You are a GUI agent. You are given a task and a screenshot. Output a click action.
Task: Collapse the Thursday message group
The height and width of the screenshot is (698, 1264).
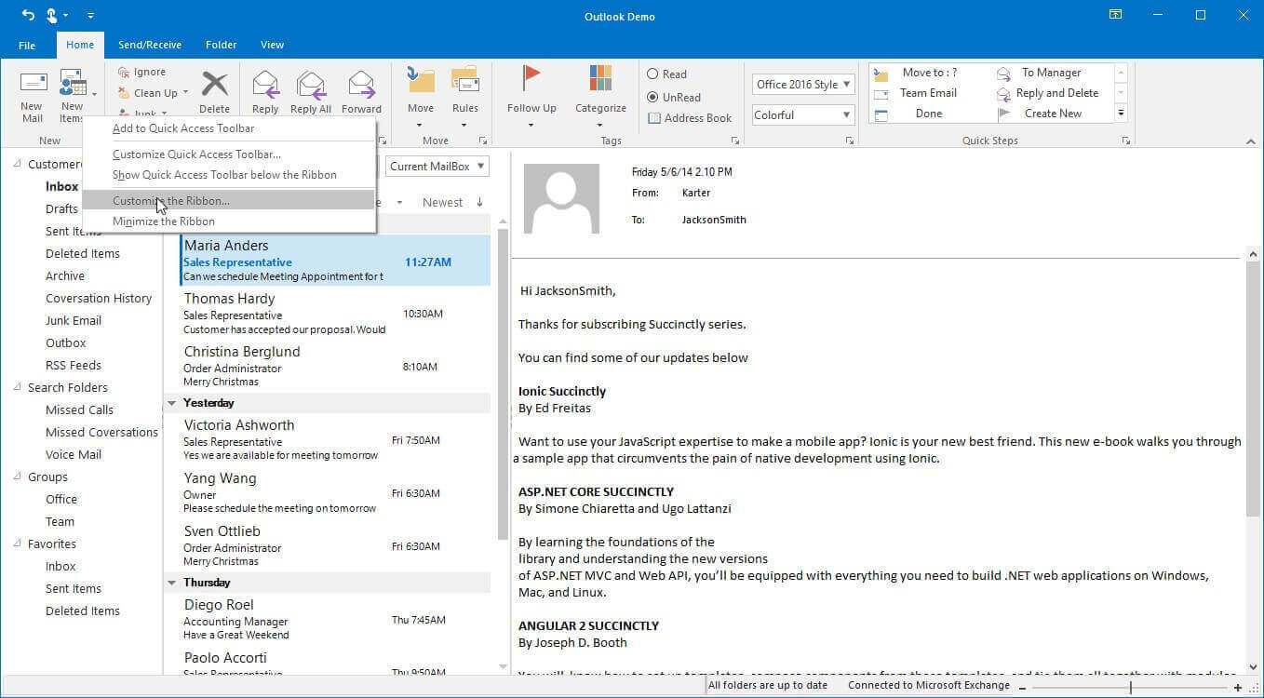tap(171, 584)
